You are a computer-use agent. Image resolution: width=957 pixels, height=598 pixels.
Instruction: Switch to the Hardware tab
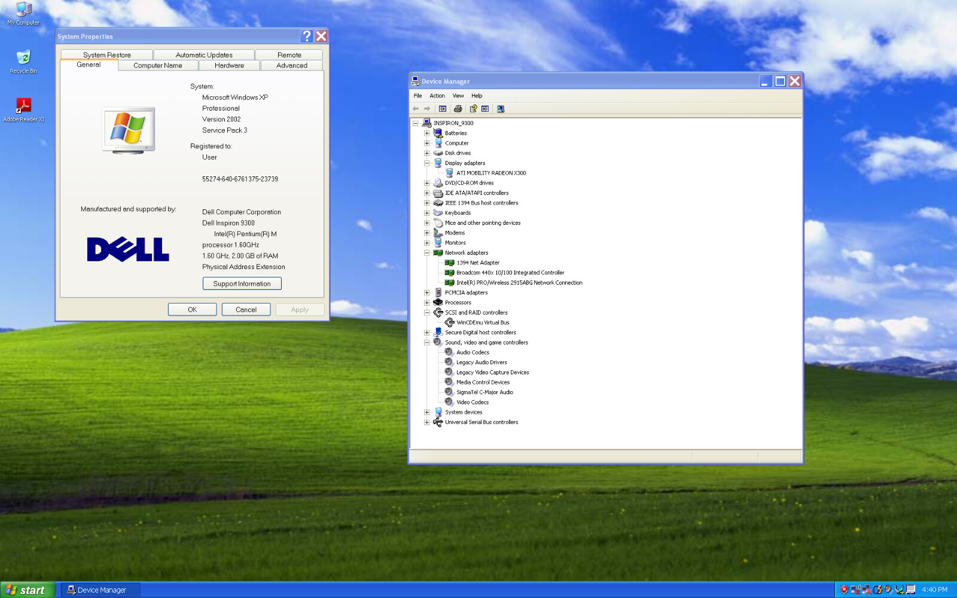229,65
